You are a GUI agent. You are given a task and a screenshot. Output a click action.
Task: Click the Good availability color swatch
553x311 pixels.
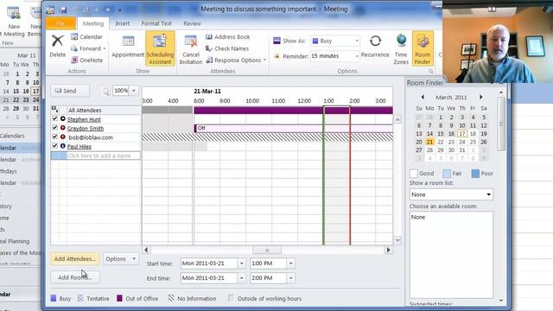click(x=413, y=174)
